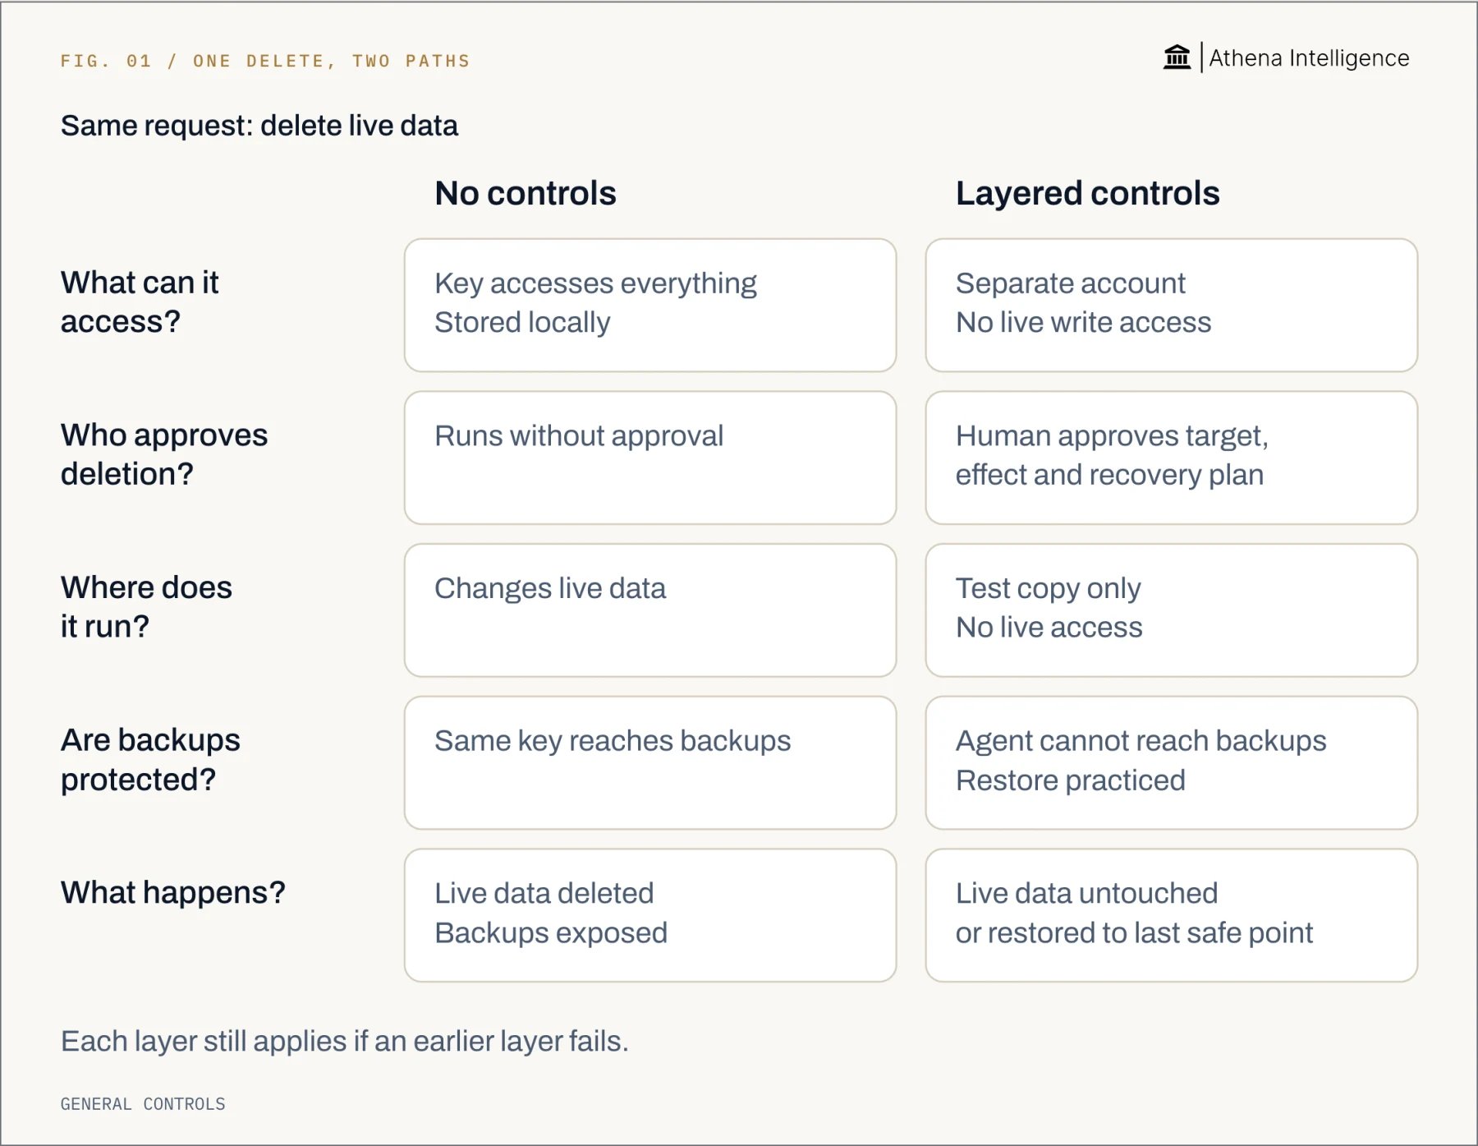The width and height of the screenshot is (1478, 1146).
Task: Click the 'Same key reaches backups' card
Action: pyautogui.click(x=650, y=763)
